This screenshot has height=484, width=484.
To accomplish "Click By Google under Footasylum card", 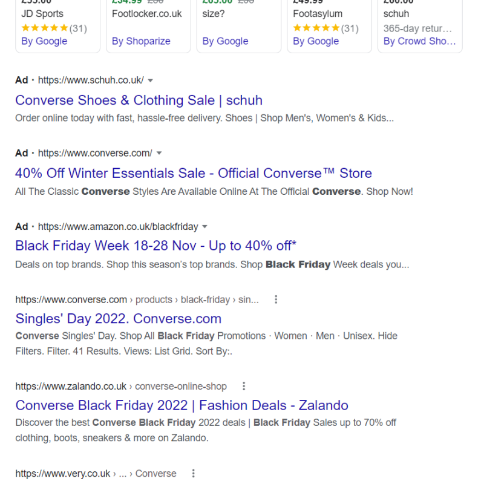I will pyautogui.click(x=316, y=41).
